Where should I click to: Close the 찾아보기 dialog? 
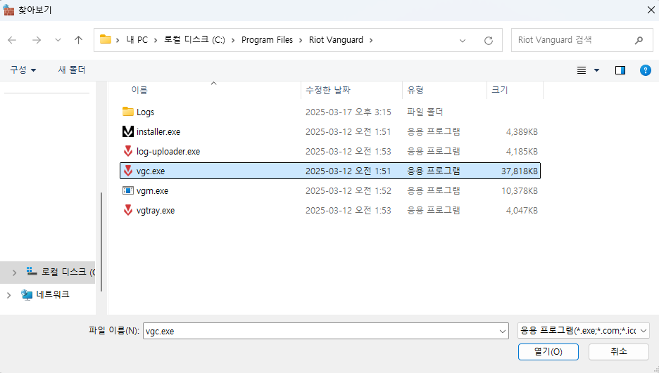tap(651, 10)
